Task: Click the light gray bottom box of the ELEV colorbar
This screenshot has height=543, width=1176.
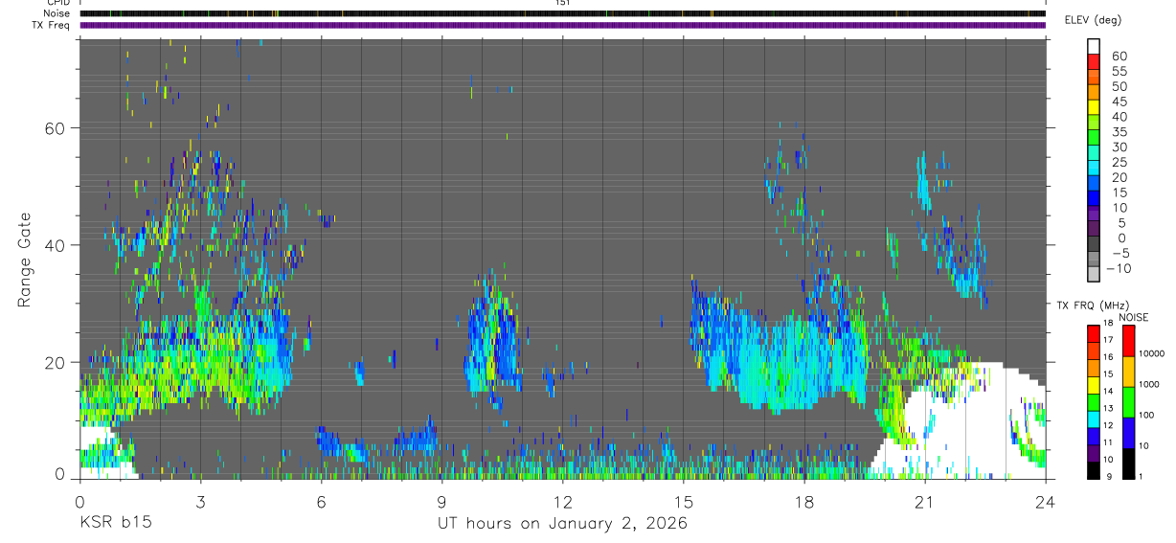Action: 1094,276
